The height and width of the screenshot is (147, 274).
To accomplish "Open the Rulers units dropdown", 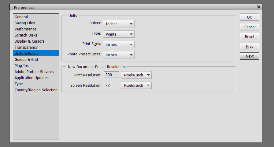I will click(118, 24).
